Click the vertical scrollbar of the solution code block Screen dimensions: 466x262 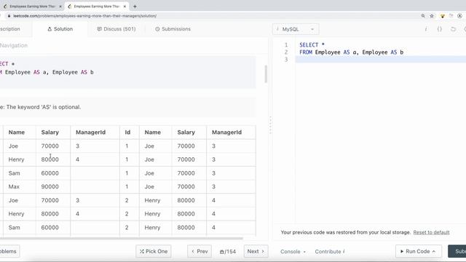click(x=266, y=74)
